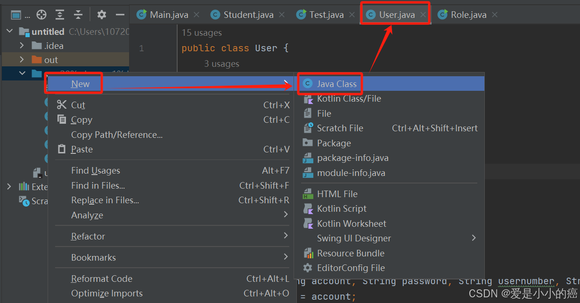Click Collapse All icon in project toolbar
Viewport: 580px width, 303px height.
pos(78,15)
